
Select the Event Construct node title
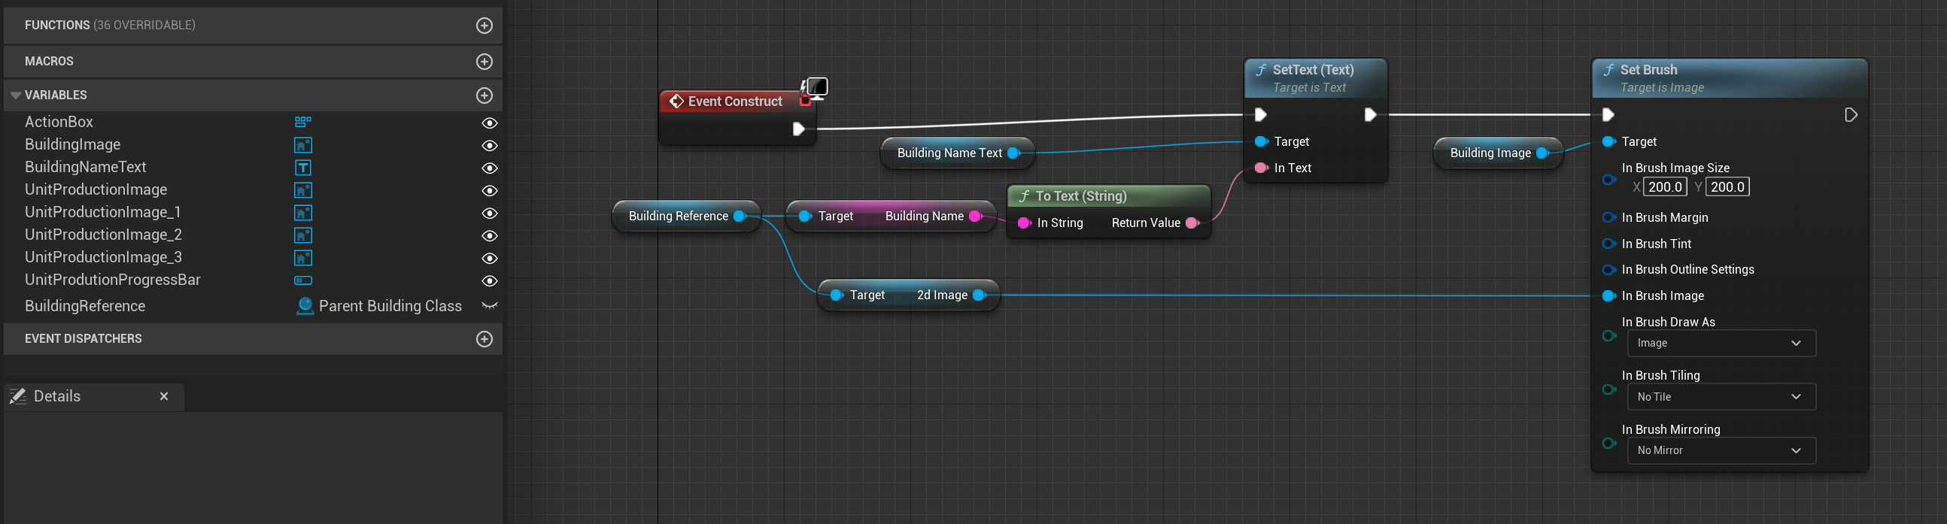point(735,101)
